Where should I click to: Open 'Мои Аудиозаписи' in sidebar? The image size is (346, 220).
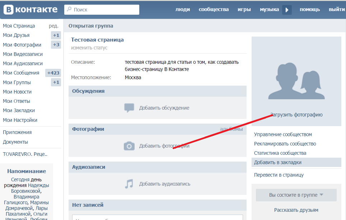click(x=23, y=63)
